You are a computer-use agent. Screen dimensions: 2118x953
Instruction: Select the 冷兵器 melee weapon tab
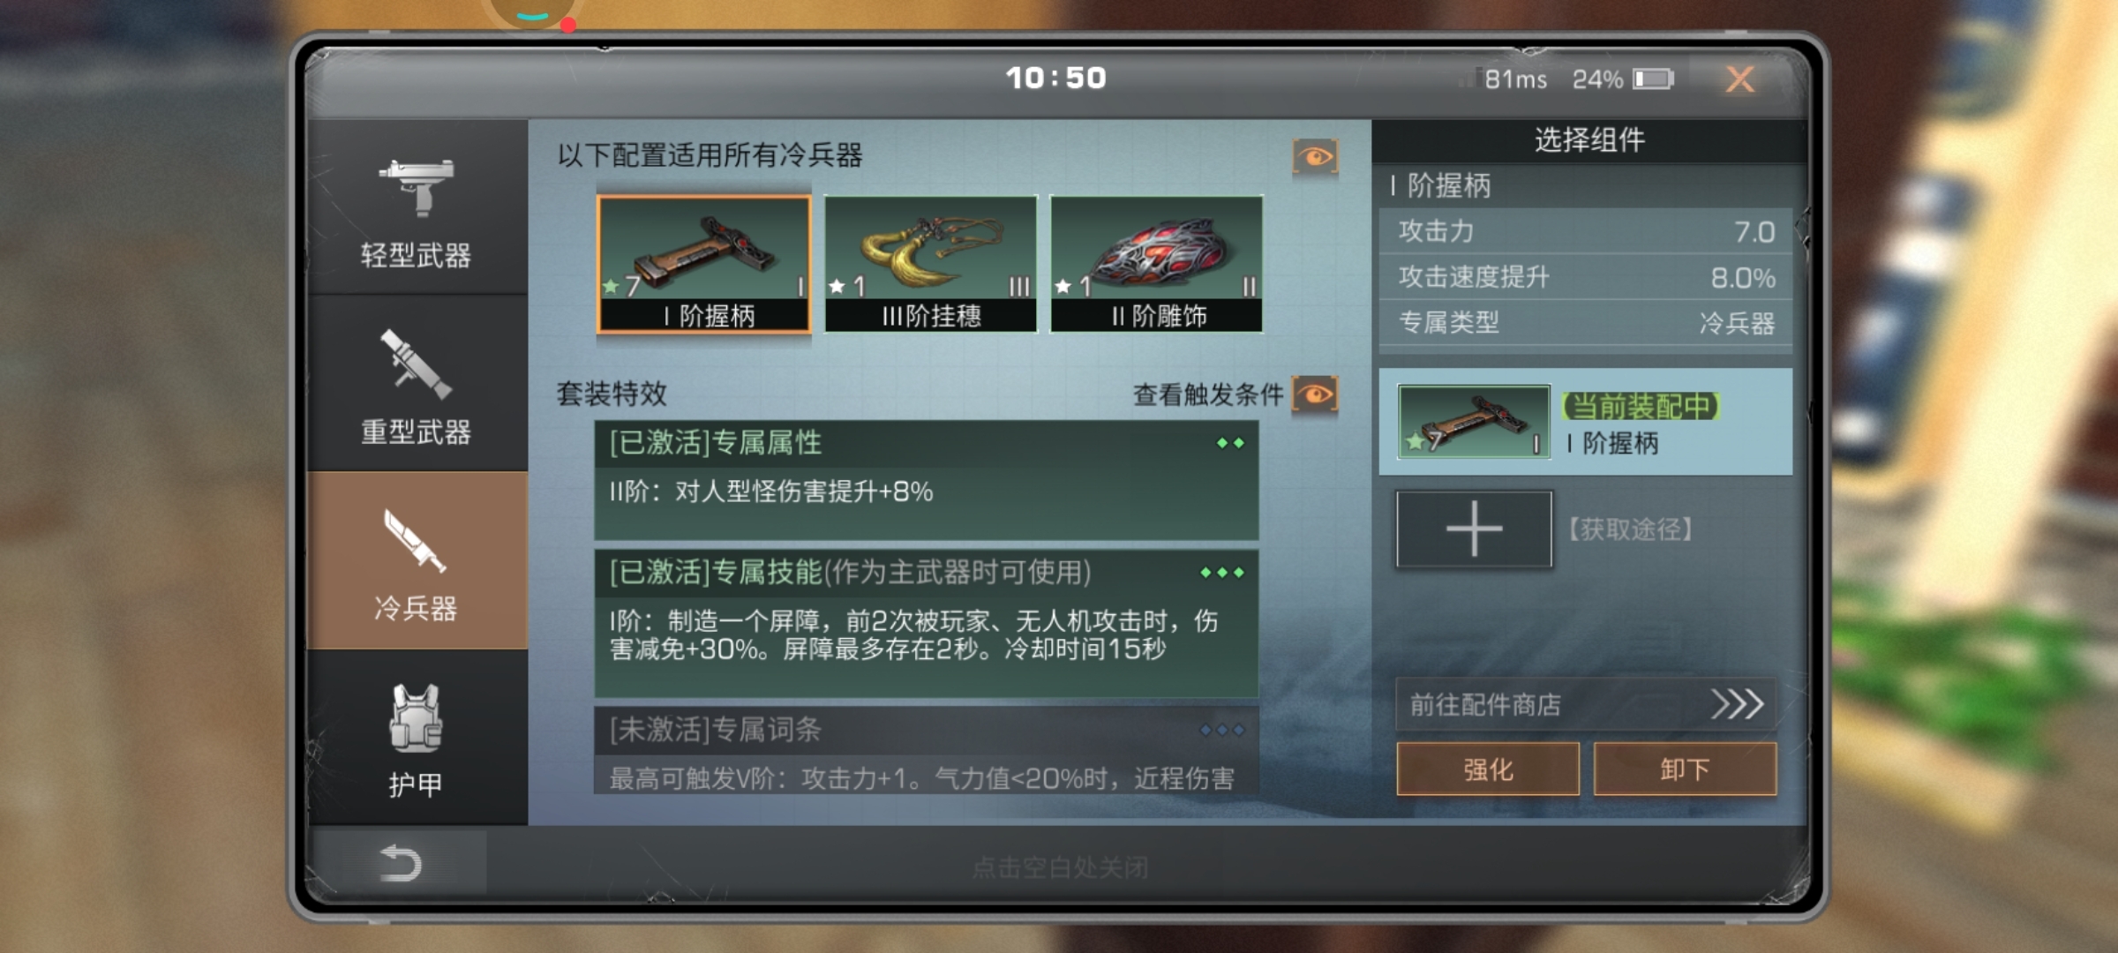tap(417, 561)
